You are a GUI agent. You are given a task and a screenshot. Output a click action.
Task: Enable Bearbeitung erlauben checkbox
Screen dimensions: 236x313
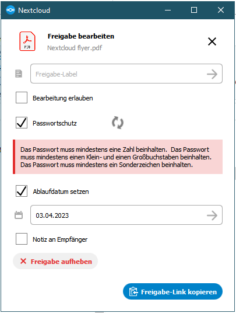coord(22,98)
